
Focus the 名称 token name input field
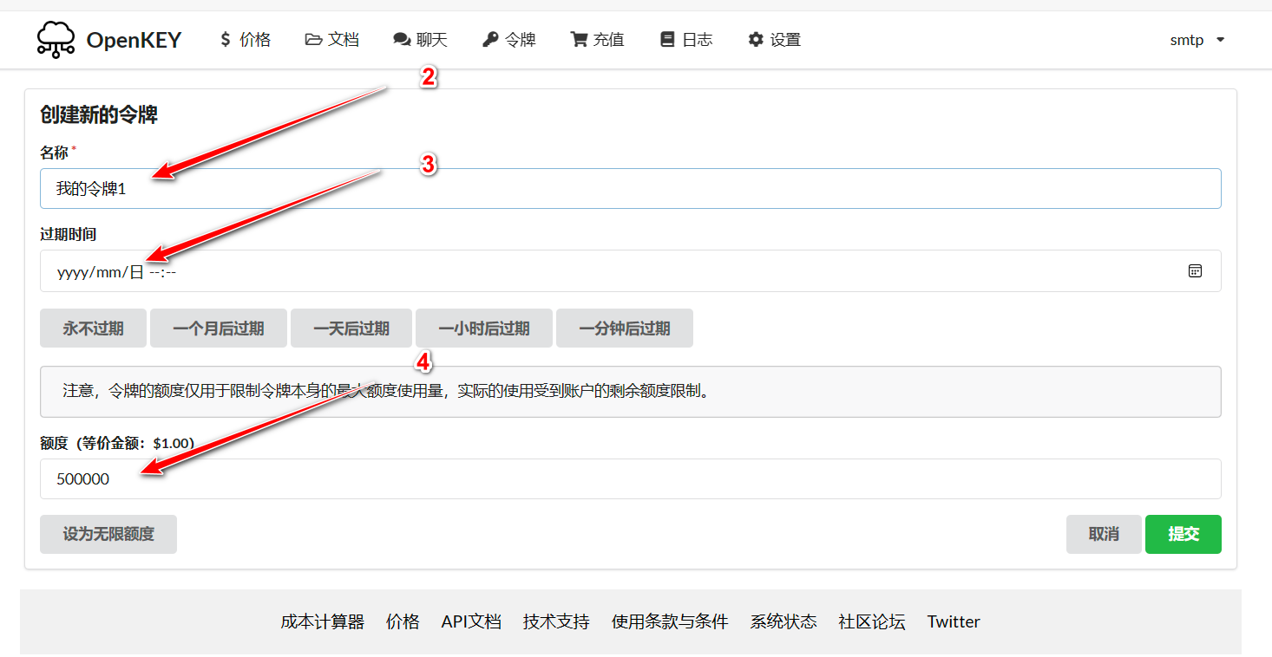point(630,188)
